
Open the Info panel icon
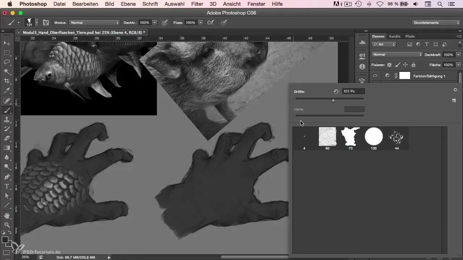[x=362, y=67]
